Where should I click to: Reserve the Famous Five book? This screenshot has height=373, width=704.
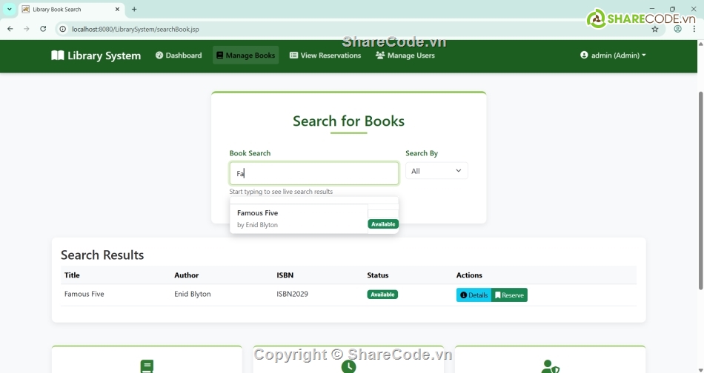[509, 295]
